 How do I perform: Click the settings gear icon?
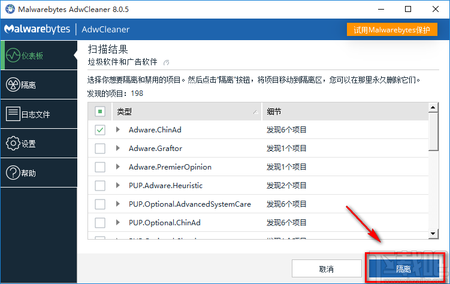(x=13, y=143)
